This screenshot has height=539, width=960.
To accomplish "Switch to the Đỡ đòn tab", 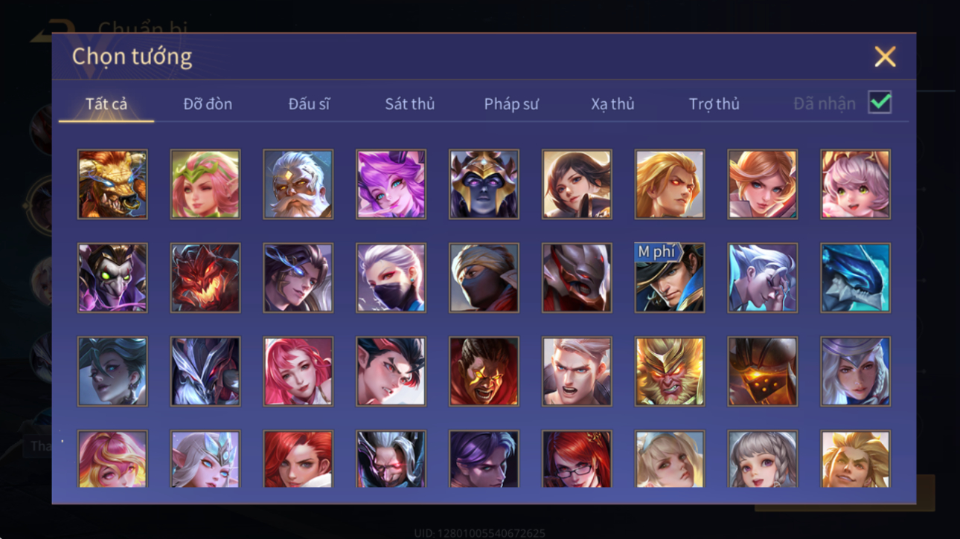I will tap(208, 104).
